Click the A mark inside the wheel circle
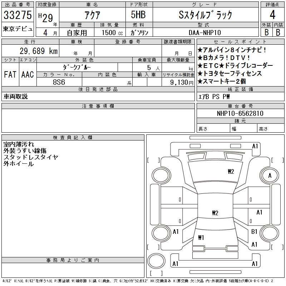286x286 pixels. click(270, 176)
